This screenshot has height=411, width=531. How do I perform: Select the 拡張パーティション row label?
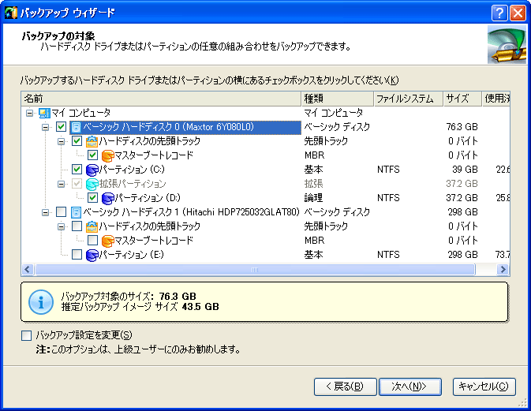pyautogui.click(x=133, y=184)
